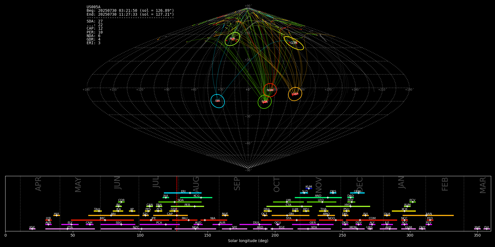Click the OER shower bar in timeline

click(x=313, y=224)
